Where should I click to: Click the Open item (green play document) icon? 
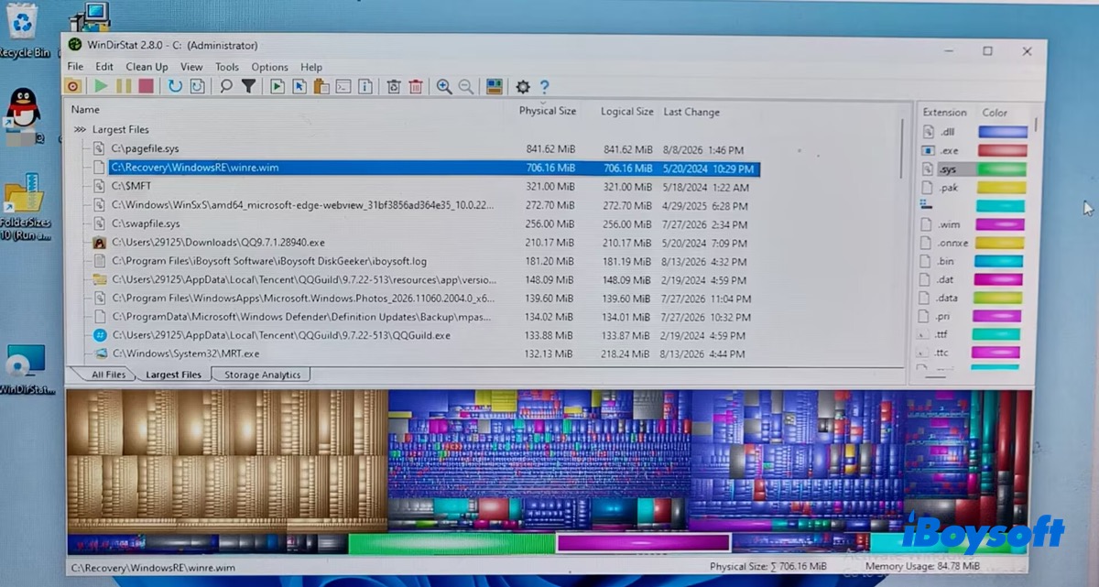pyautogui.click(x=277, y=86)
